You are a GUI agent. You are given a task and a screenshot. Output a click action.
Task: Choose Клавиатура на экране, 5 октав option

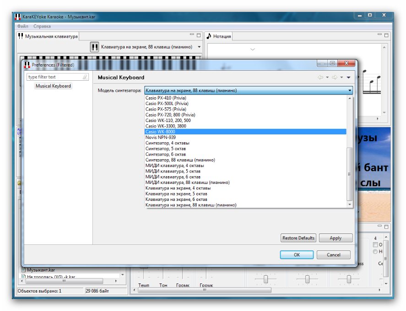pos(245,194)
